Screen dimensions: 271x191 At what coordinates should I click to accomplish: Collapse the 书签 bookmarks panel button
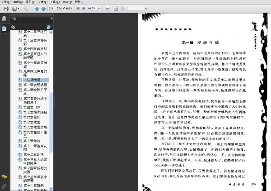pyautogui.click(x=51, y=19)
